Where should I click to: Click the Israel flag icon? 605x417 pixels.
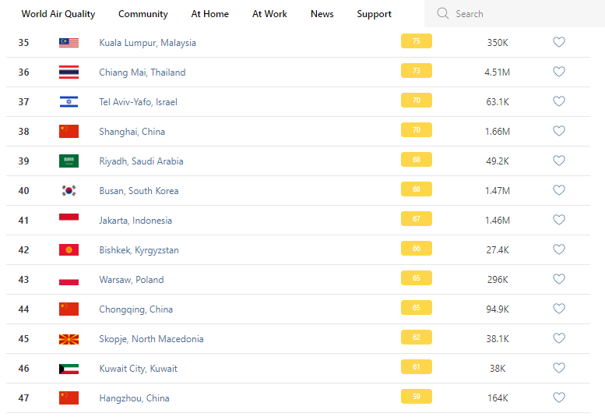point(69,102)
